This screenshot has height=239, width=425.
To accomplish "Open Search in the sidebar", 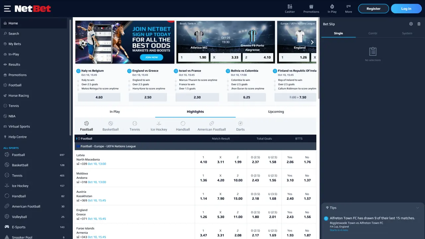I will click(x=35, y=34).
